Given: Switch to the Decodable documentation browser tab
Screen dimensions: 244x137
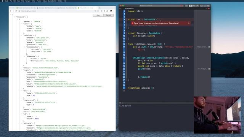Looking at the screenshot, I should click(46, 8).
